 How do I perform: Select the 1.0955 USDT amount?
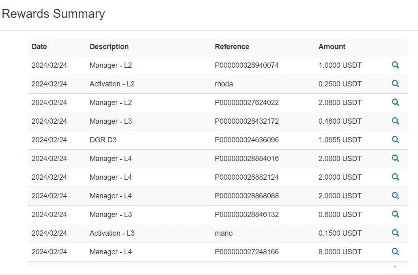coord(340,140)
